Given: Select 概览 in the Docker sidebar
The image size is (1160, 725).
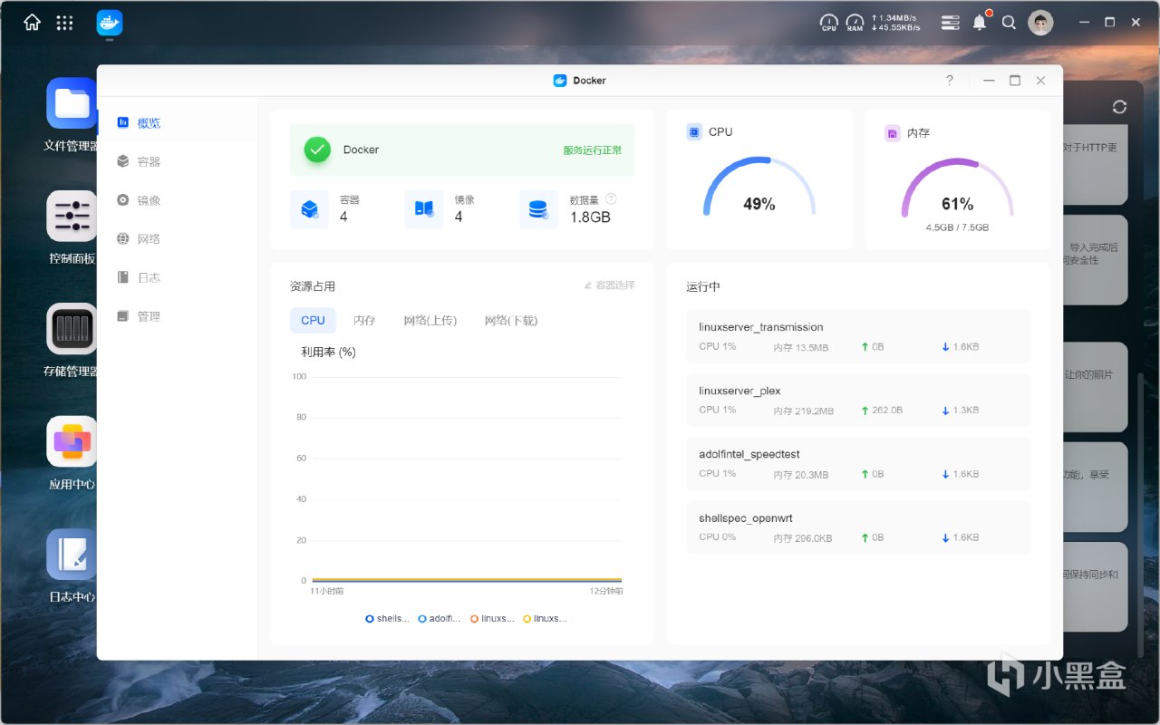Looking at the screenshot, I should point(178,123).
